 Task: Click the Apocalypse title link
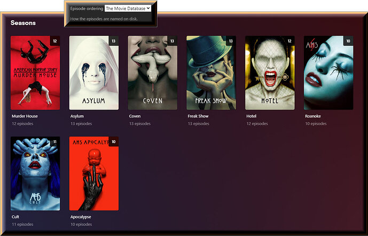(x=81, y=217)
